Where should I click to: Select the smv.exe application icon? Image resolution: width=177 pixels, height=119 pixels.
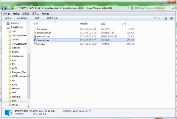tap(35, 44)
